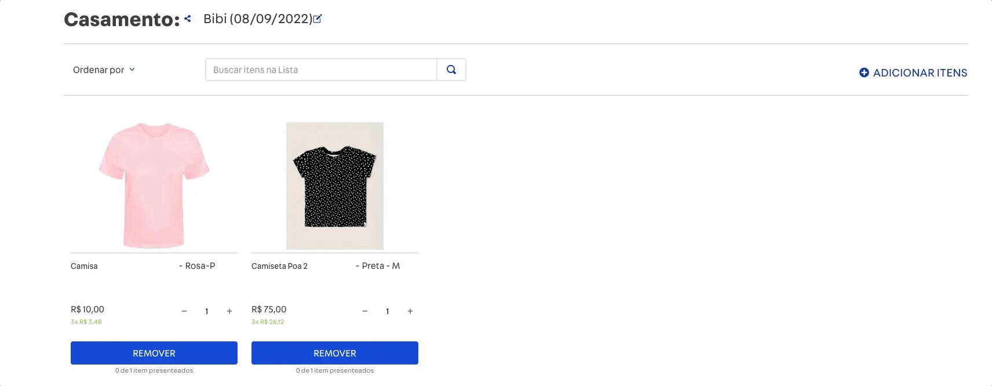The image size is (992, 386).
Task: Increase Camisa quantity with plus icon
Action: tap(229, 311)
